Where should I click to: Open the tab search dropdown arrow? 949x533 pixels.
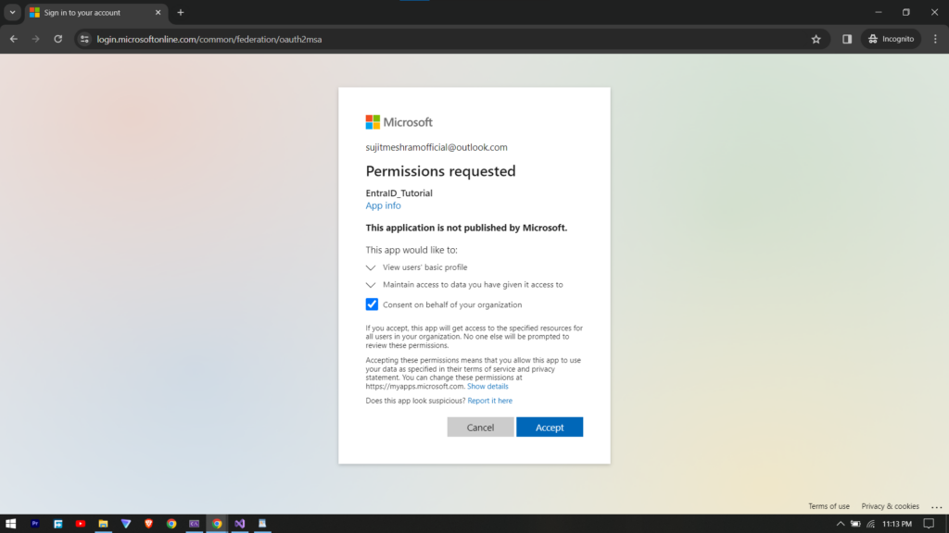(12, 13)
